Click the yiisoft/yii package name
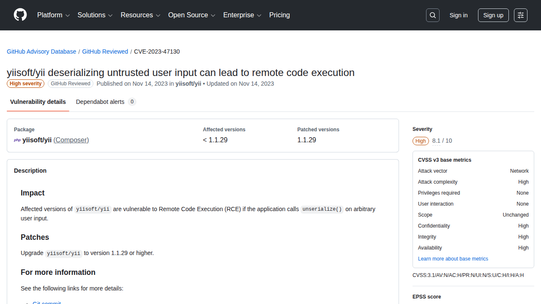This screenshot has width=541, height=304. click(37, 140)
